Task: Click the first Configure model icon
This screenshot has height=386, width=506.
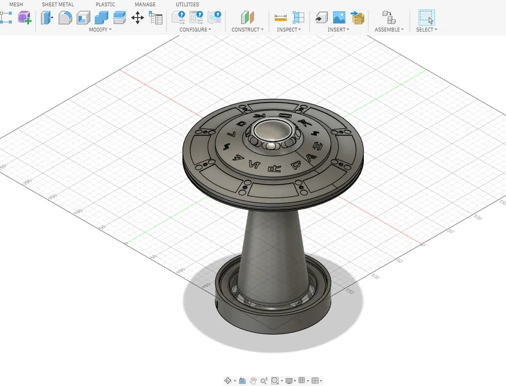Action: pos(179,17)
